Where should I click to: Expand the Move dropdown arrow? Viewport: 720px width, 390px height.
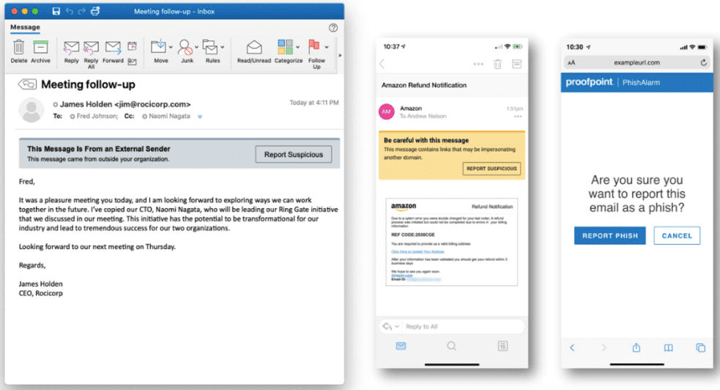171,47
